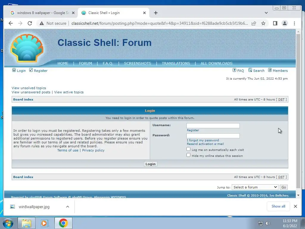Click the Search magnifier icon

pos(250,70)
